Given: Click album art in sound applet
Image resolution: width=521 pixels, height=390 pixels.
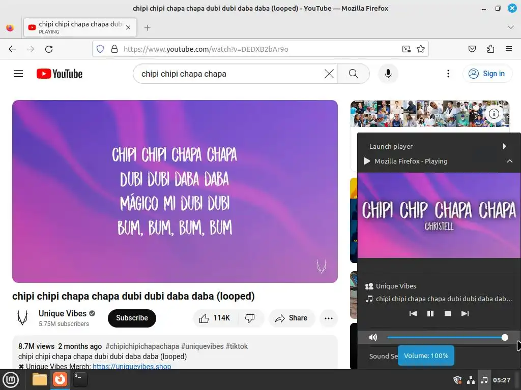Looking at the screenshot, I should click(439, 215).
